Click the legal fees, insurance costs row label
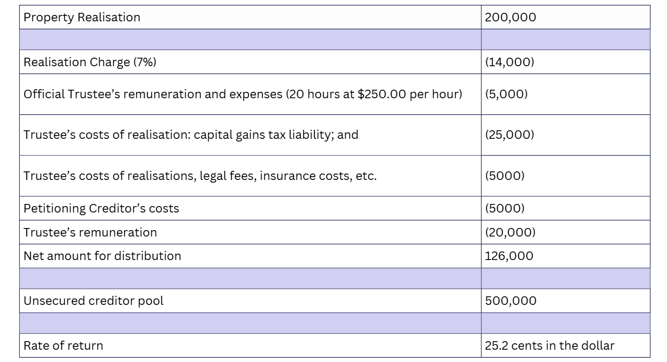 200,176
